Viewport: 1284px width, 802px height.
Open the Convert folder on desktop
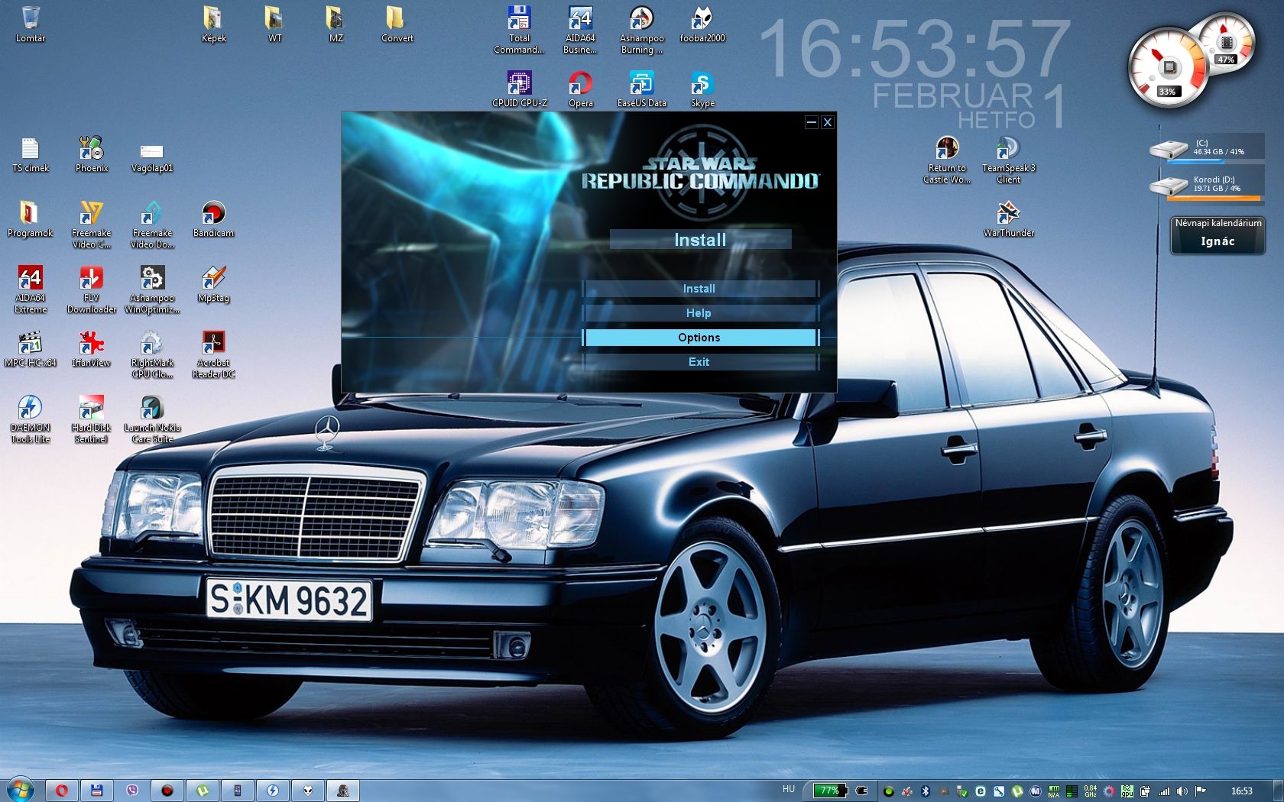[397, 24]
